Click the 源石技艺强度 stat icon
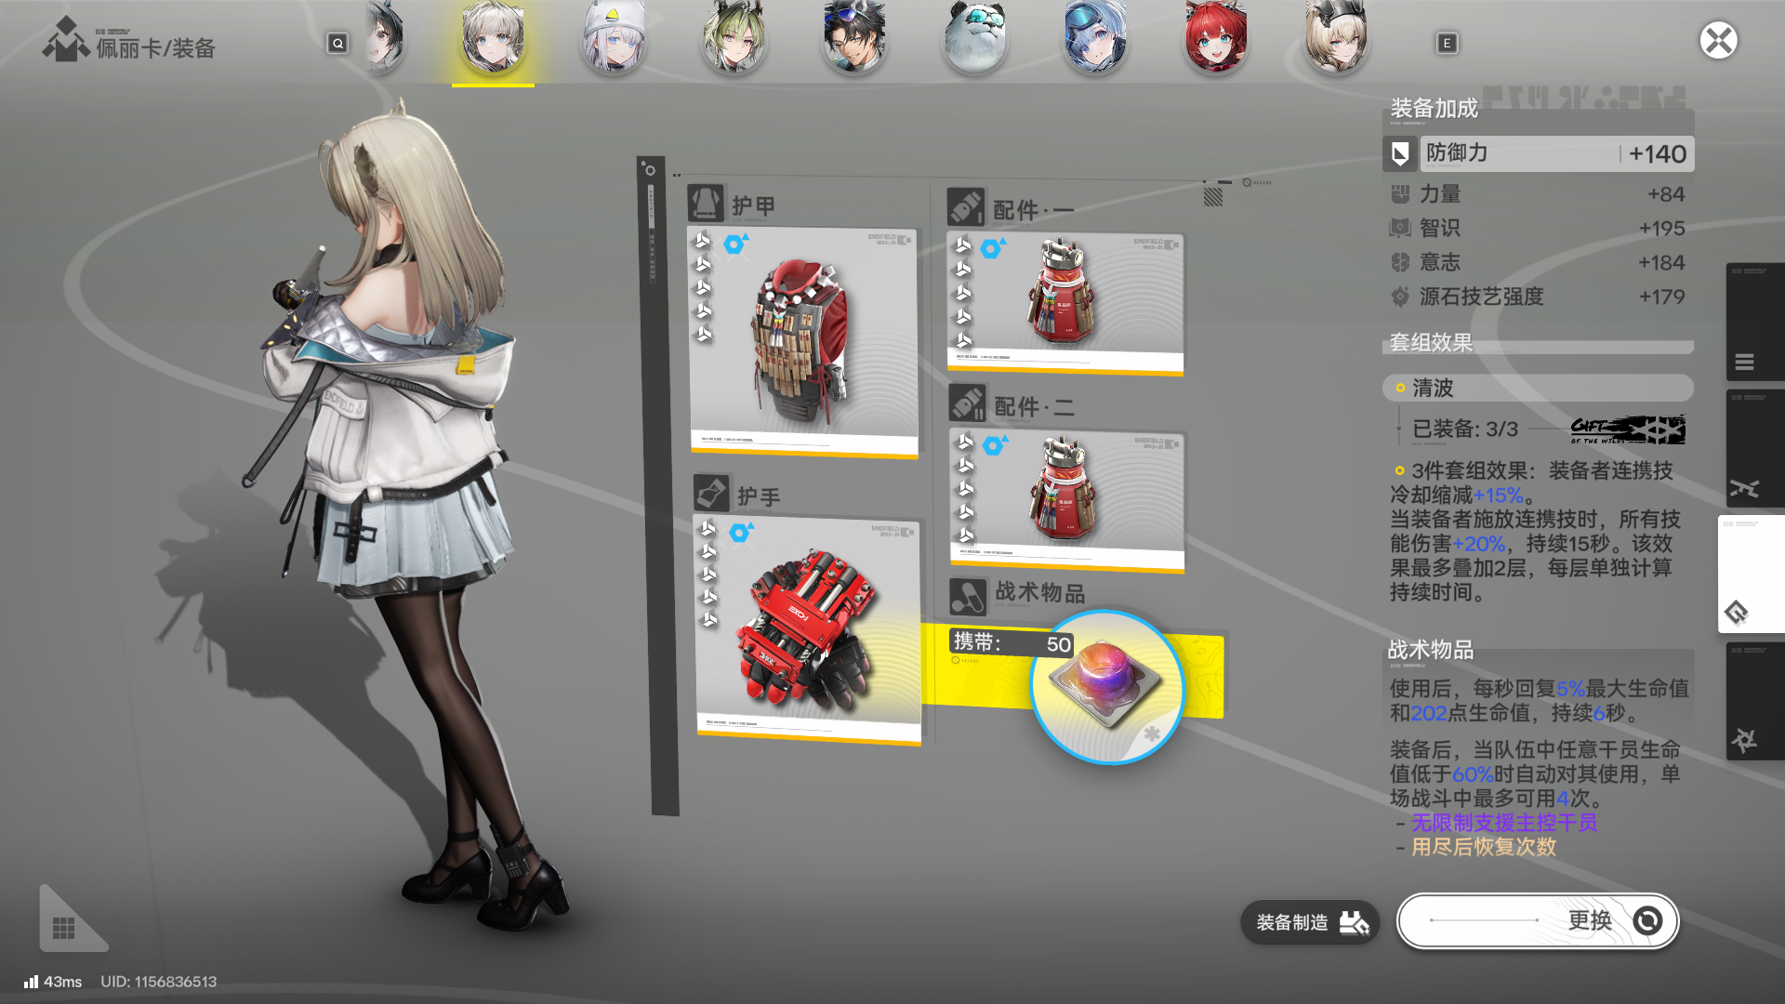The image size is (1785, 1004). point(1400,297)
